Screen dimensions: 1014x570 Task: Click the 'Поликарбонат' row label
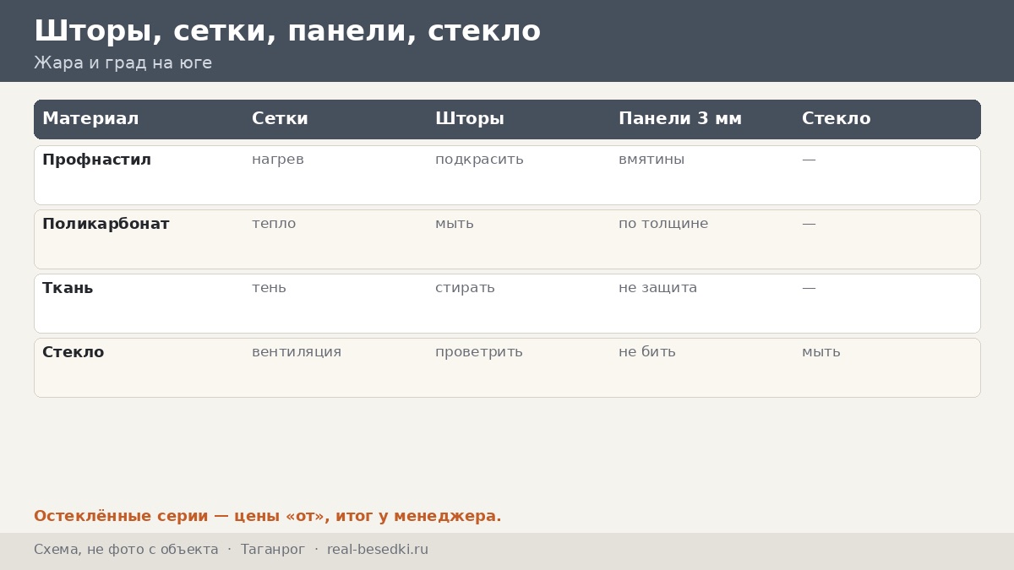click(106, 224)
